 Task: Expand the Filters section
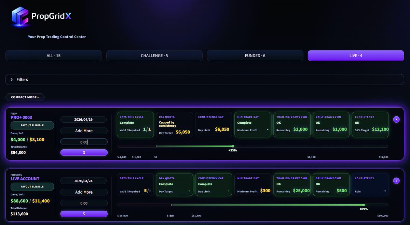205,79
